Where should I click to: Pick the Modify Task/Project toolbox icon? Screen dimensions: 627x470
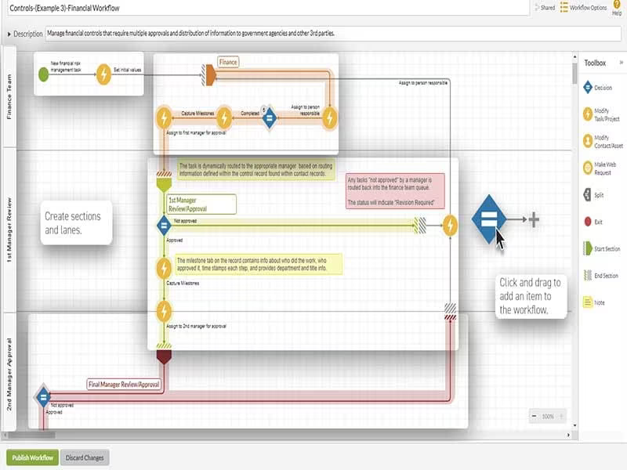587,114
